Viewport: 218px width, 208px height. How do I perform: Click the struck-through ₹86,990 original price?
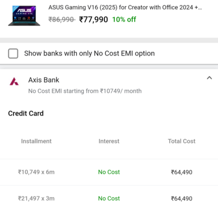[x=62, y=20]
